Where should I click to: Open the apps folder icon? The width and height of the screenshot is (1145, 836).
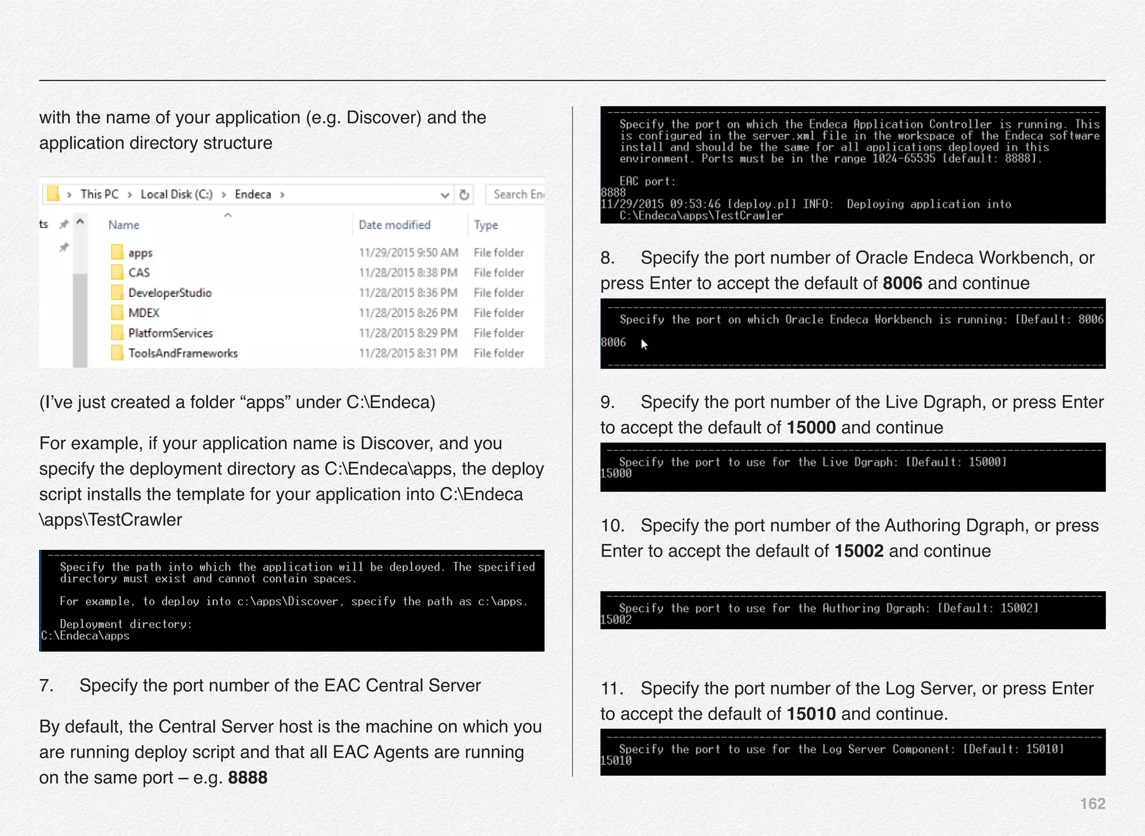point(117,252)
